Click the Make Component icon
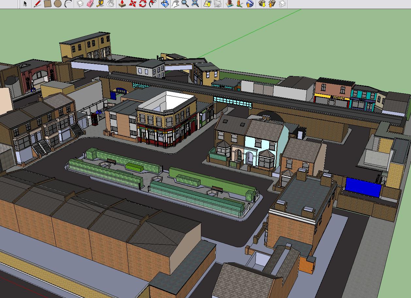The width and height of the screenshot is (411, 298). tap(80, 4)
